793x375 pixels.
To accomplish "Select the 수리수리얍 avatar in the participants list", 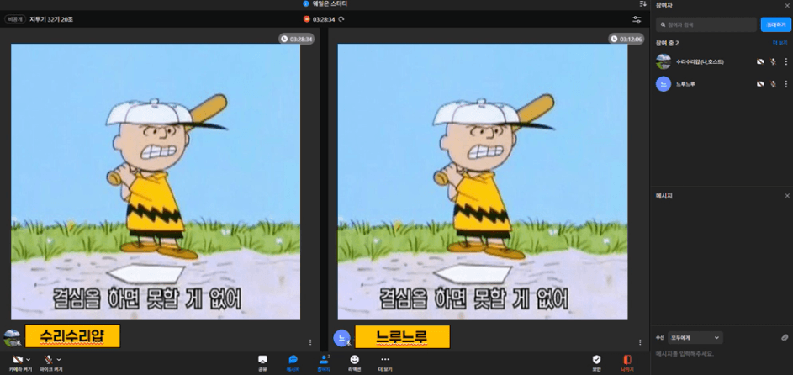I will pyautogui.click(x=663, y=61).
